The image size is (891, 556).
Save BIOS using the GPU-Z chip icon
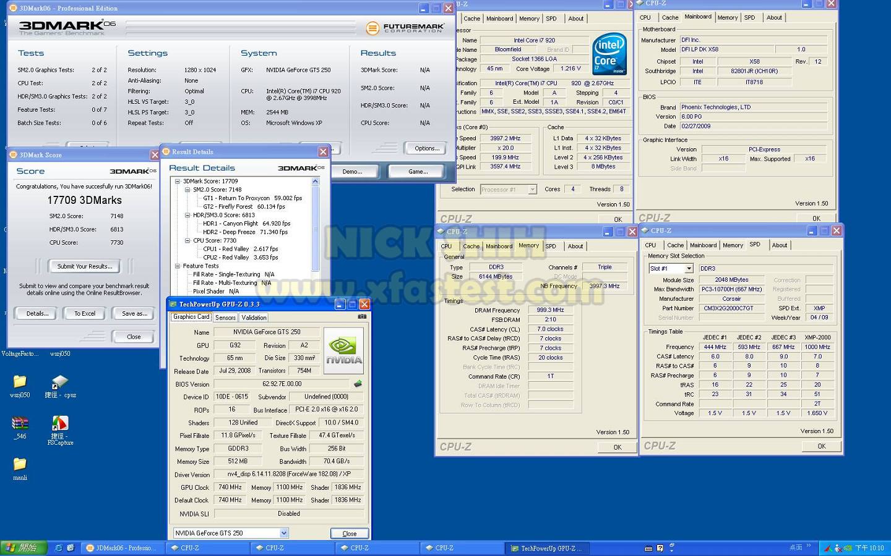pos(358,384)
